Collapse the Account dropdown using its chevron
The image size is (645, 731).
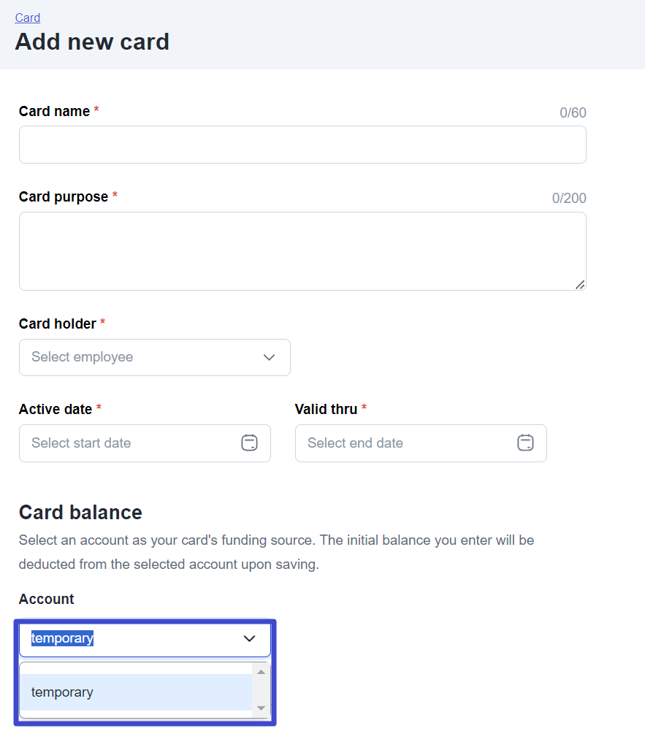click(249, 638)
